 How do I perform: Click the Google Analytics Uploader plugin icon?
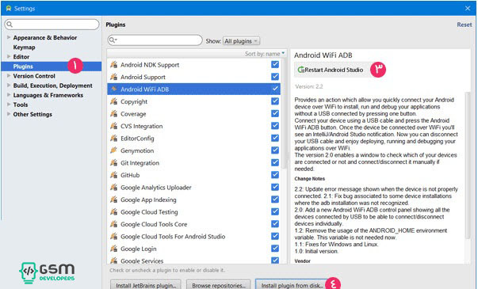pos(113,188)
